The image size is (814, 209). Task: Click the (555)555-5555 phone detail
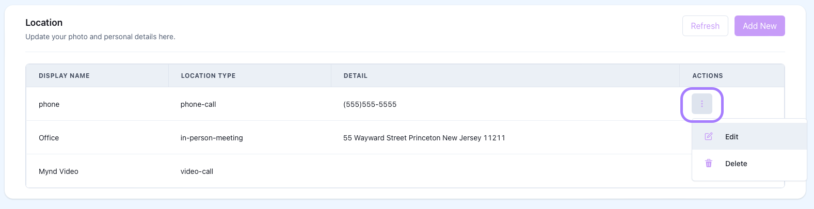(370, 104)
